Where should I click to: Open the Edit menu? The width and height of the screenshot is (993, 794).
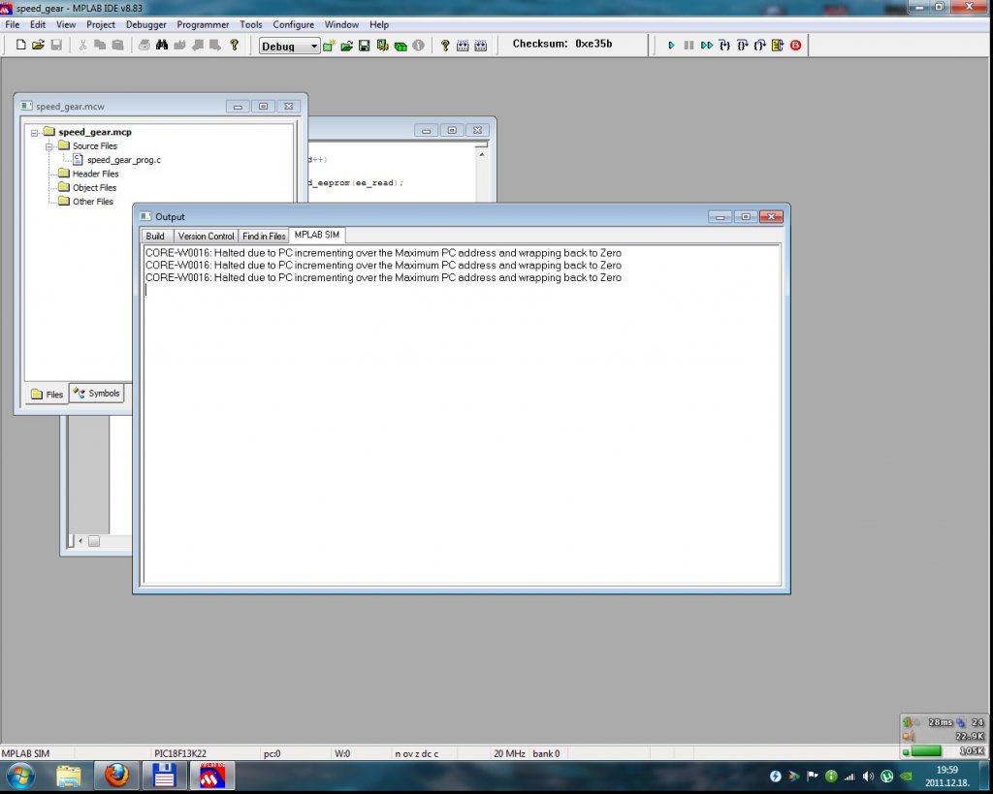pyautogui.click(x=38, y=24)
